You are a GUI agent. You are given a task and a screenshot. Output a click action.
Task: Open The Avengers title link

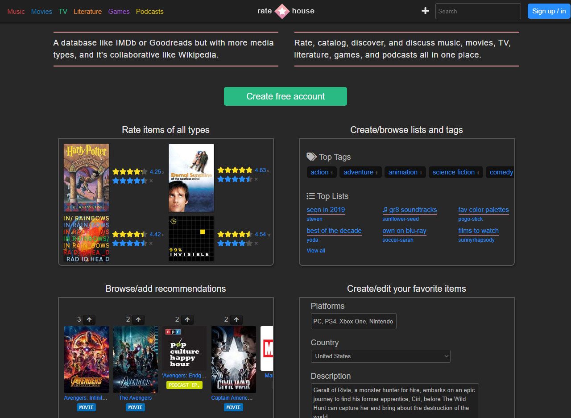point(135,398)
